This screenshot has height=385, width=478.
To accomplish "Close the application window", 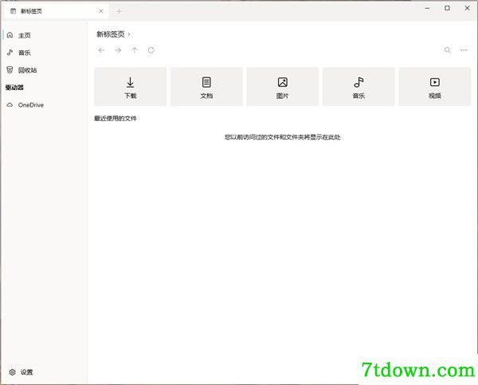I will pyautogui.click(x=467, y=8).
